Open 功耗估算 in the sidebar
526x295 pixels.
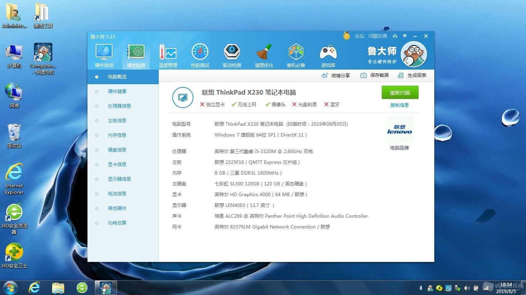coord(123,223)
